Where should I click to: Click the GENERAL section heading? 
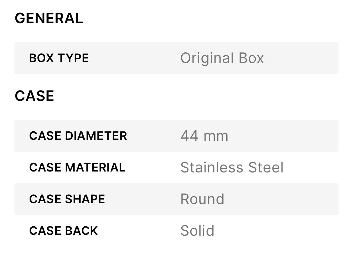[49, 18]
